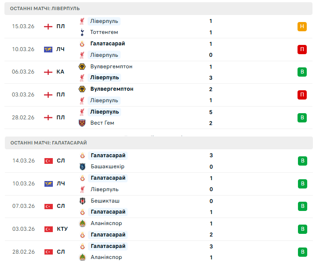The height and width of the screenshot is (266, 316).
Task: Open the Liverpool team link in the 15.03.26 match
Action: point(104,21)
